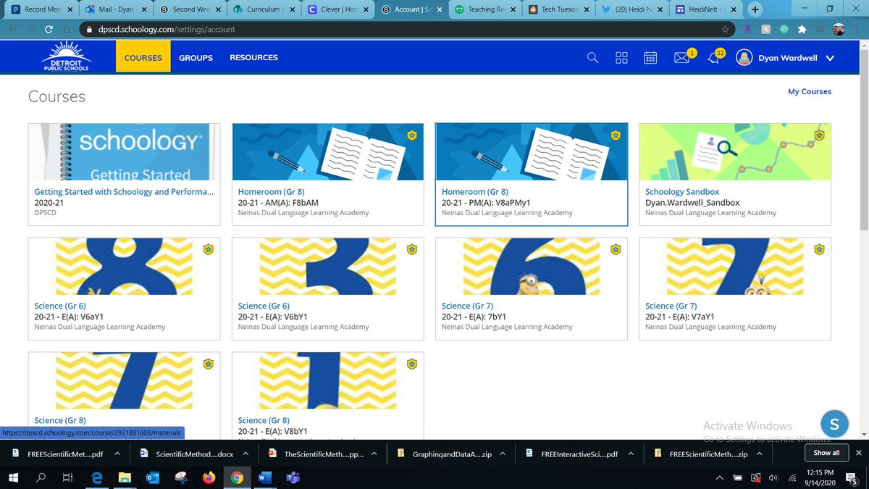Bookmark this page with the star icon
The image size is (869, 489).
tap(725, 30)
